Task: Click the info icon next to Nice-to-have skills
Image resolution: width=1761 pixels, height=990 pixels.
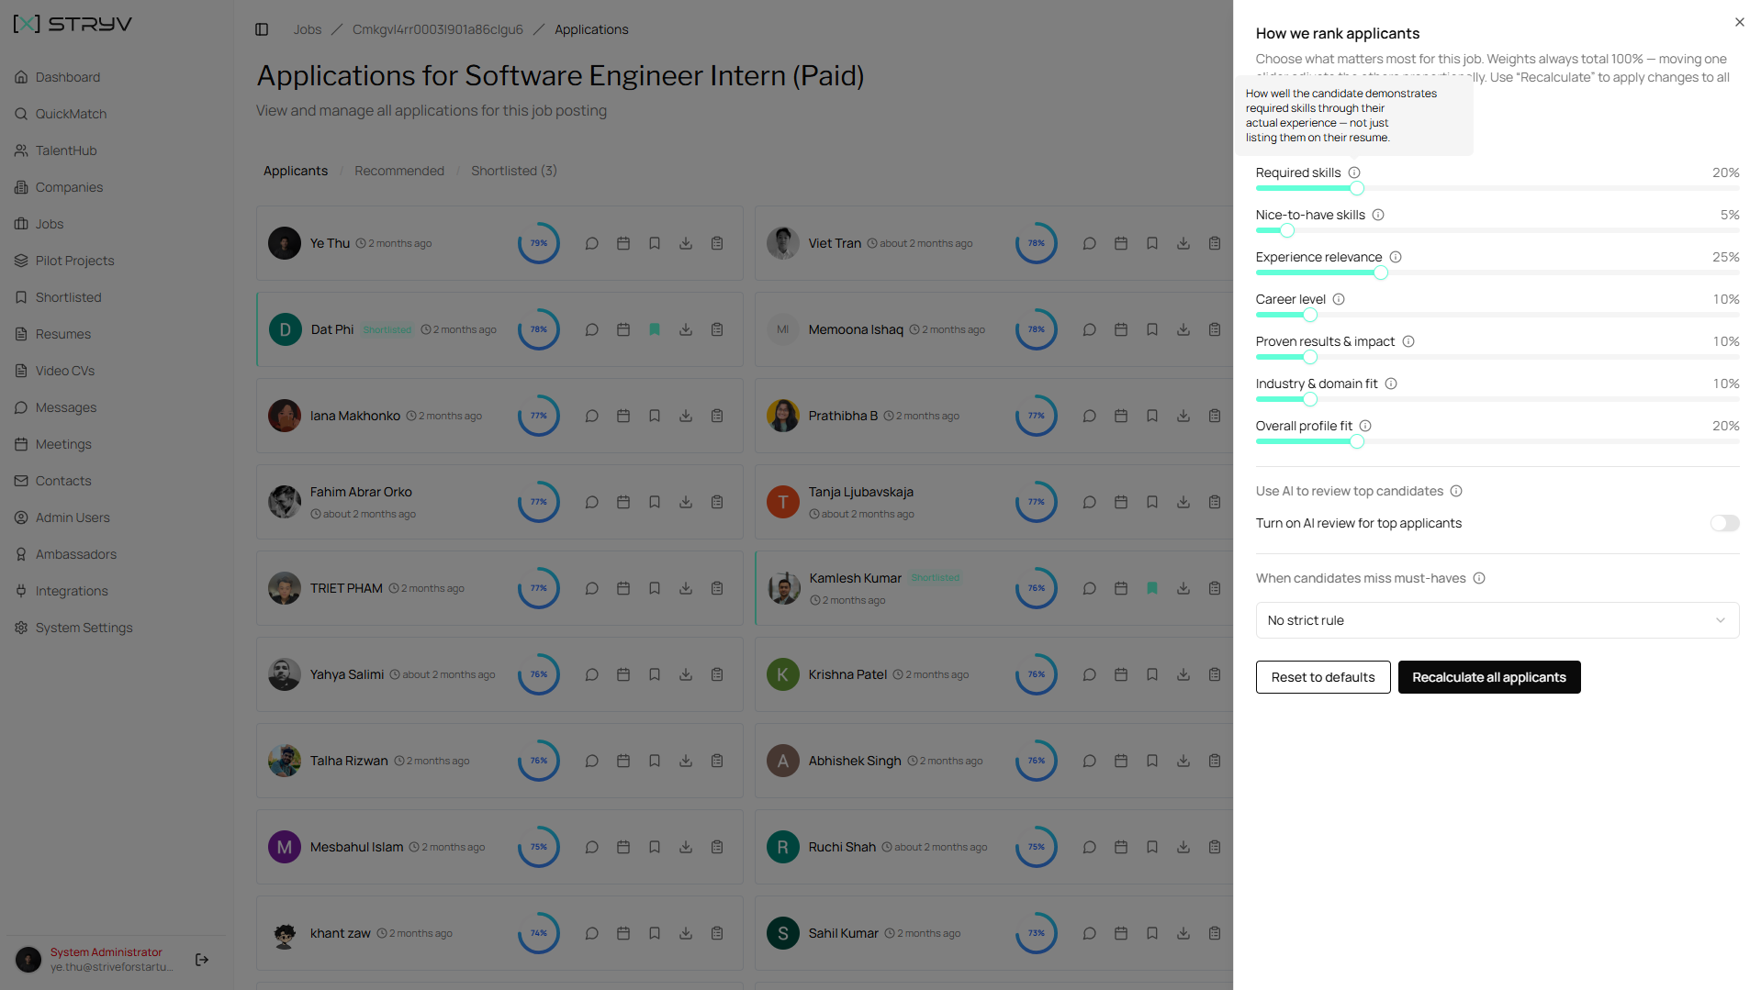Action: click(1378, 215)
